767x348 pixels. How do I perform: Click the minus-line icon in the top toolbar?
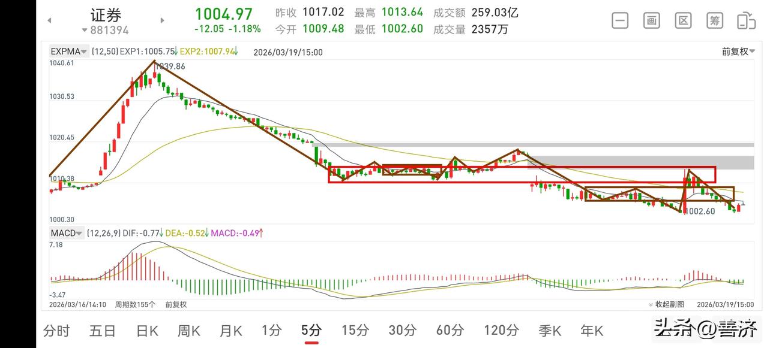(620, 20)
